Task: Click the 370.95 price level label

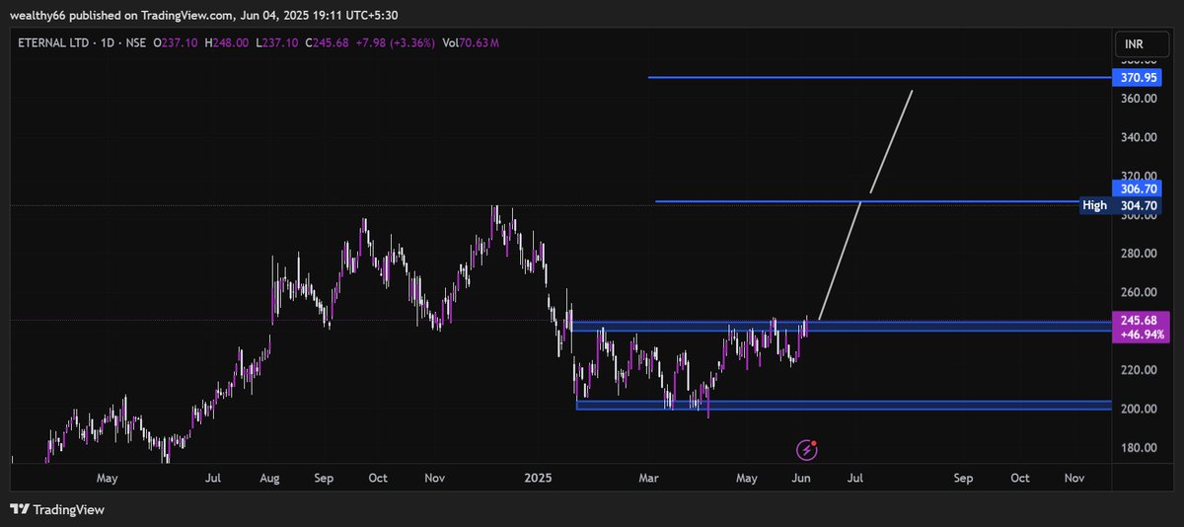Action: click(1138, 77)
